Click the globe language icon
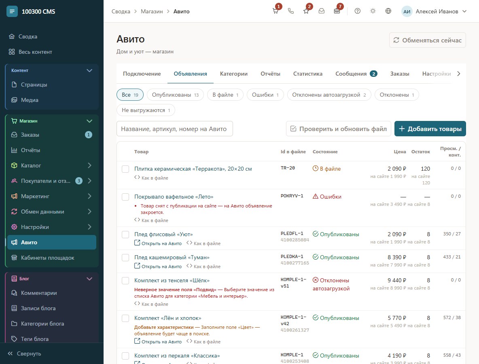The image size is (479, 364). tap(388, 11)
